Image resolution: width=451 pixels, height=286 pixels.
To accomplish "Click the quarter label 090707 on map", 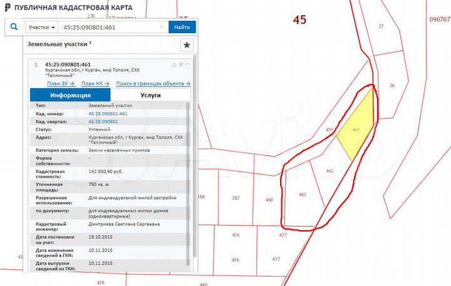I will tap(440, 19).
